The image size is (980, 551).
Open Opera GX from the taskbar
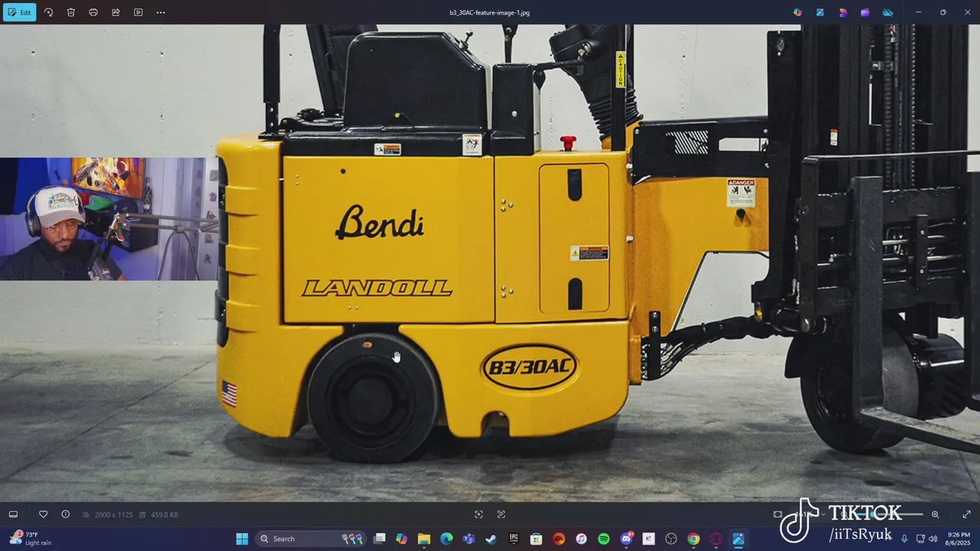click(716, 539)
